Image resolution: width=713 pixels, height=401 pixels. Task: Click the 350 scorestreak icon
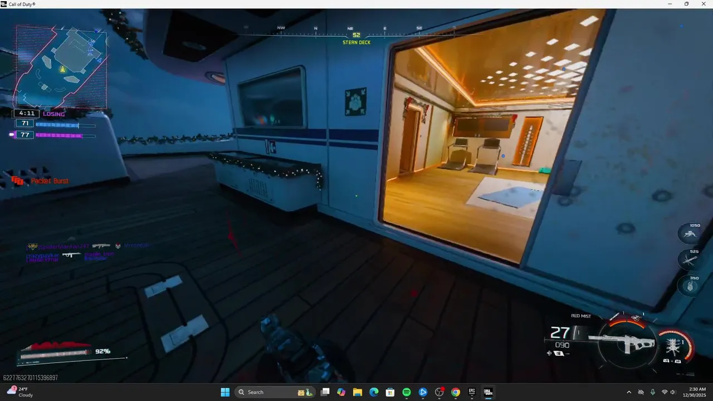(689, 286)
